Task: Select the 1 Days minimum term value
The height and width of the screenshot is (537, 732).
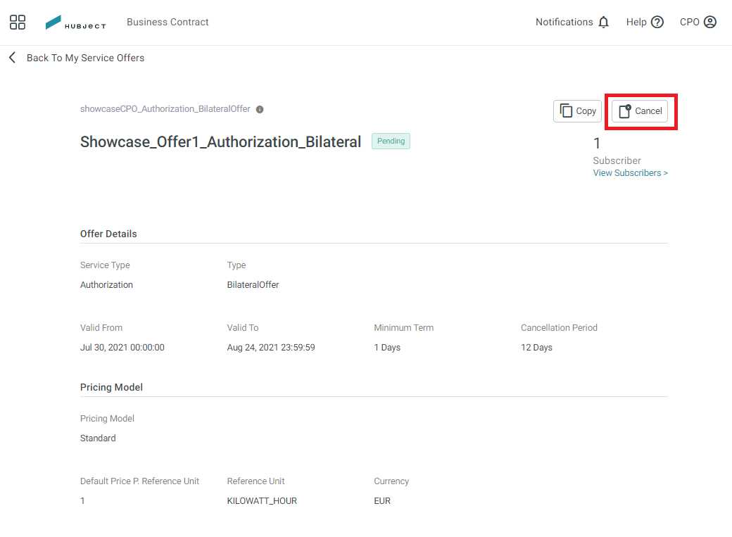Action: [387, 348]
